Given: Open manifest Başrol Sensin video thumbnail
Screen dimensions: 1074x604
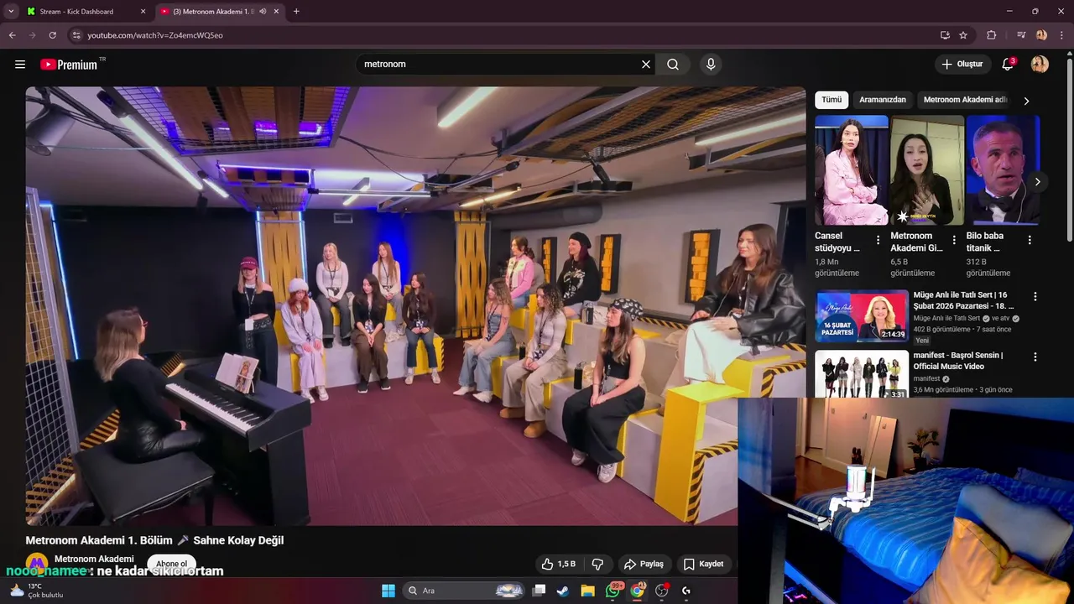Looking at the screenshot, I should (862, 373).
